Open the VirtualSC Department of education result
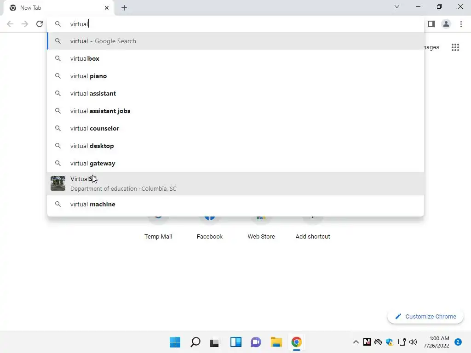This screenshot has height=353, width=471. point(236,184)
